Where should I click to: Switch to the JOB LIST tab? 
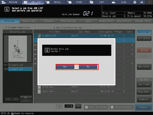[x=33, y=2]
